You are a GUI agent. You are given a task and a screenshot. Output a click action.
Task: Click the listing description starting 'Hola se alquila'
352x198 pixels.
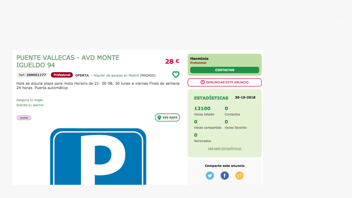coord(98,86)
